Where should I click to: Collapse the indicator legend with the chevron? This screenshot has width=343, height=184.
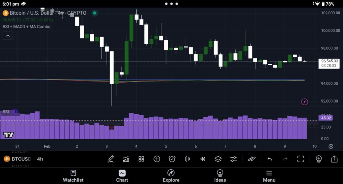(8, 36)
